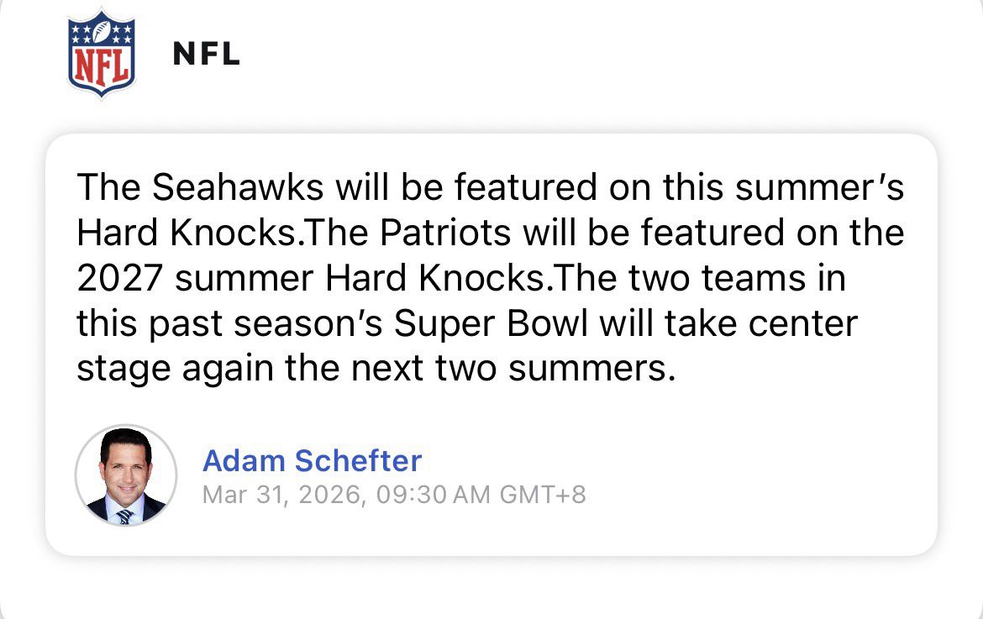Click the first "Hard Knocks" mention
Screen dimensions: 983x619
tap(186, 233)
